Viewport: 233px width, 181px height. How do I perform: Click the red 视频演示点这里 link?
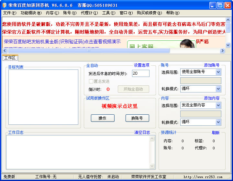(x=119, y=106)
